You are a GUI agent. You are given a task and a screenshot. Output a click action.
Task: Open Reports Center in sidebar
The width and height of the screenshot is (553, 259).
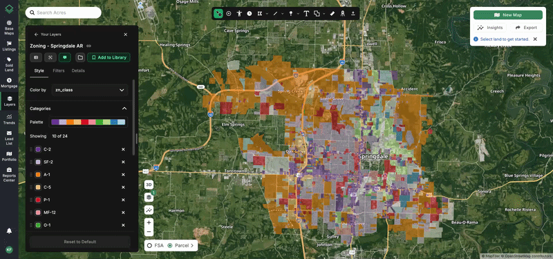coord(9,175)
